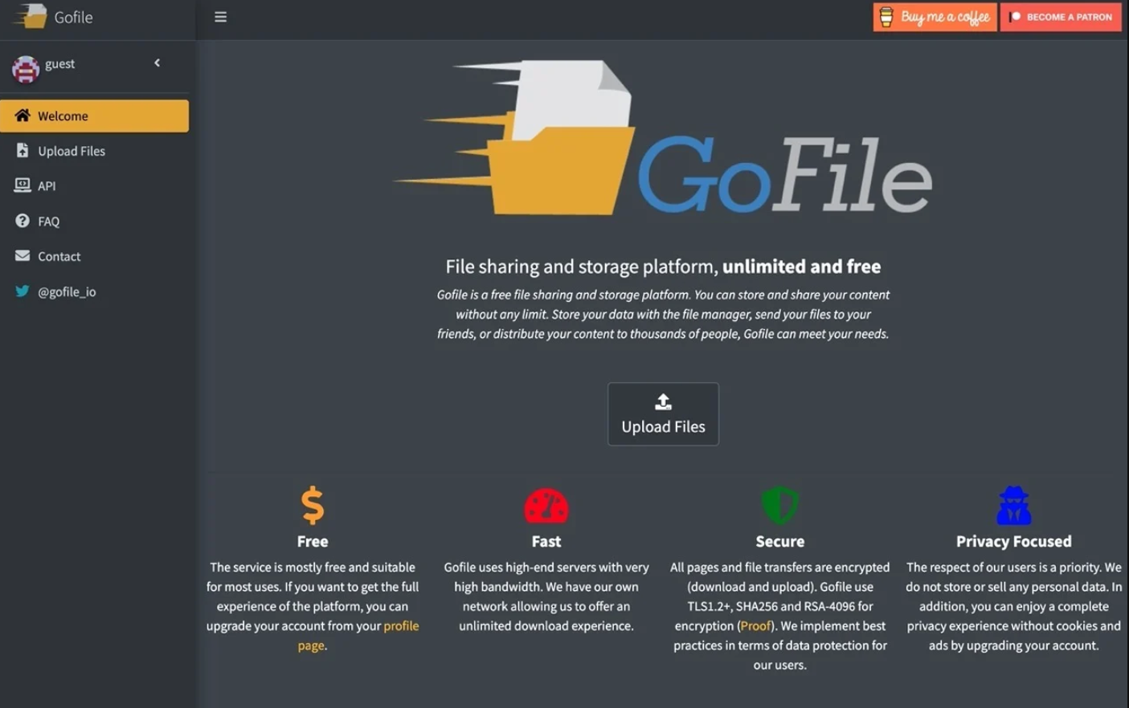
Task: Click the "unlimited and free" headline text
Action: coord(801,266)
